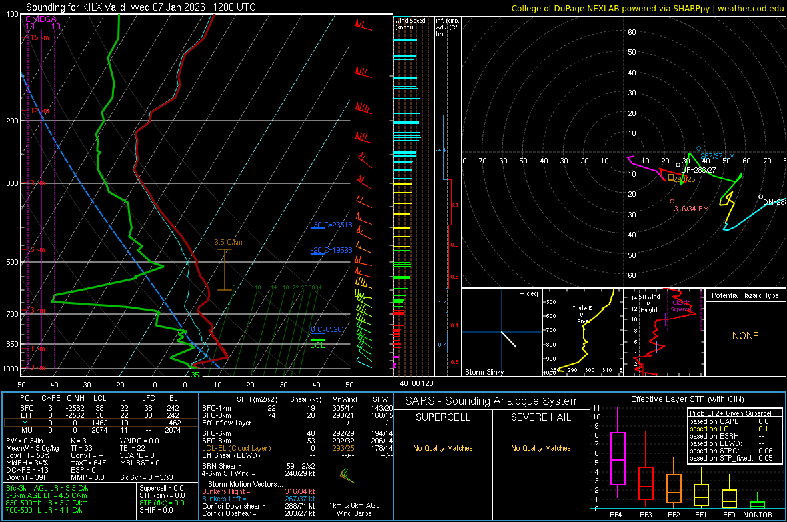Click 'SHIP = 0.0' value

tap(156, 510)
